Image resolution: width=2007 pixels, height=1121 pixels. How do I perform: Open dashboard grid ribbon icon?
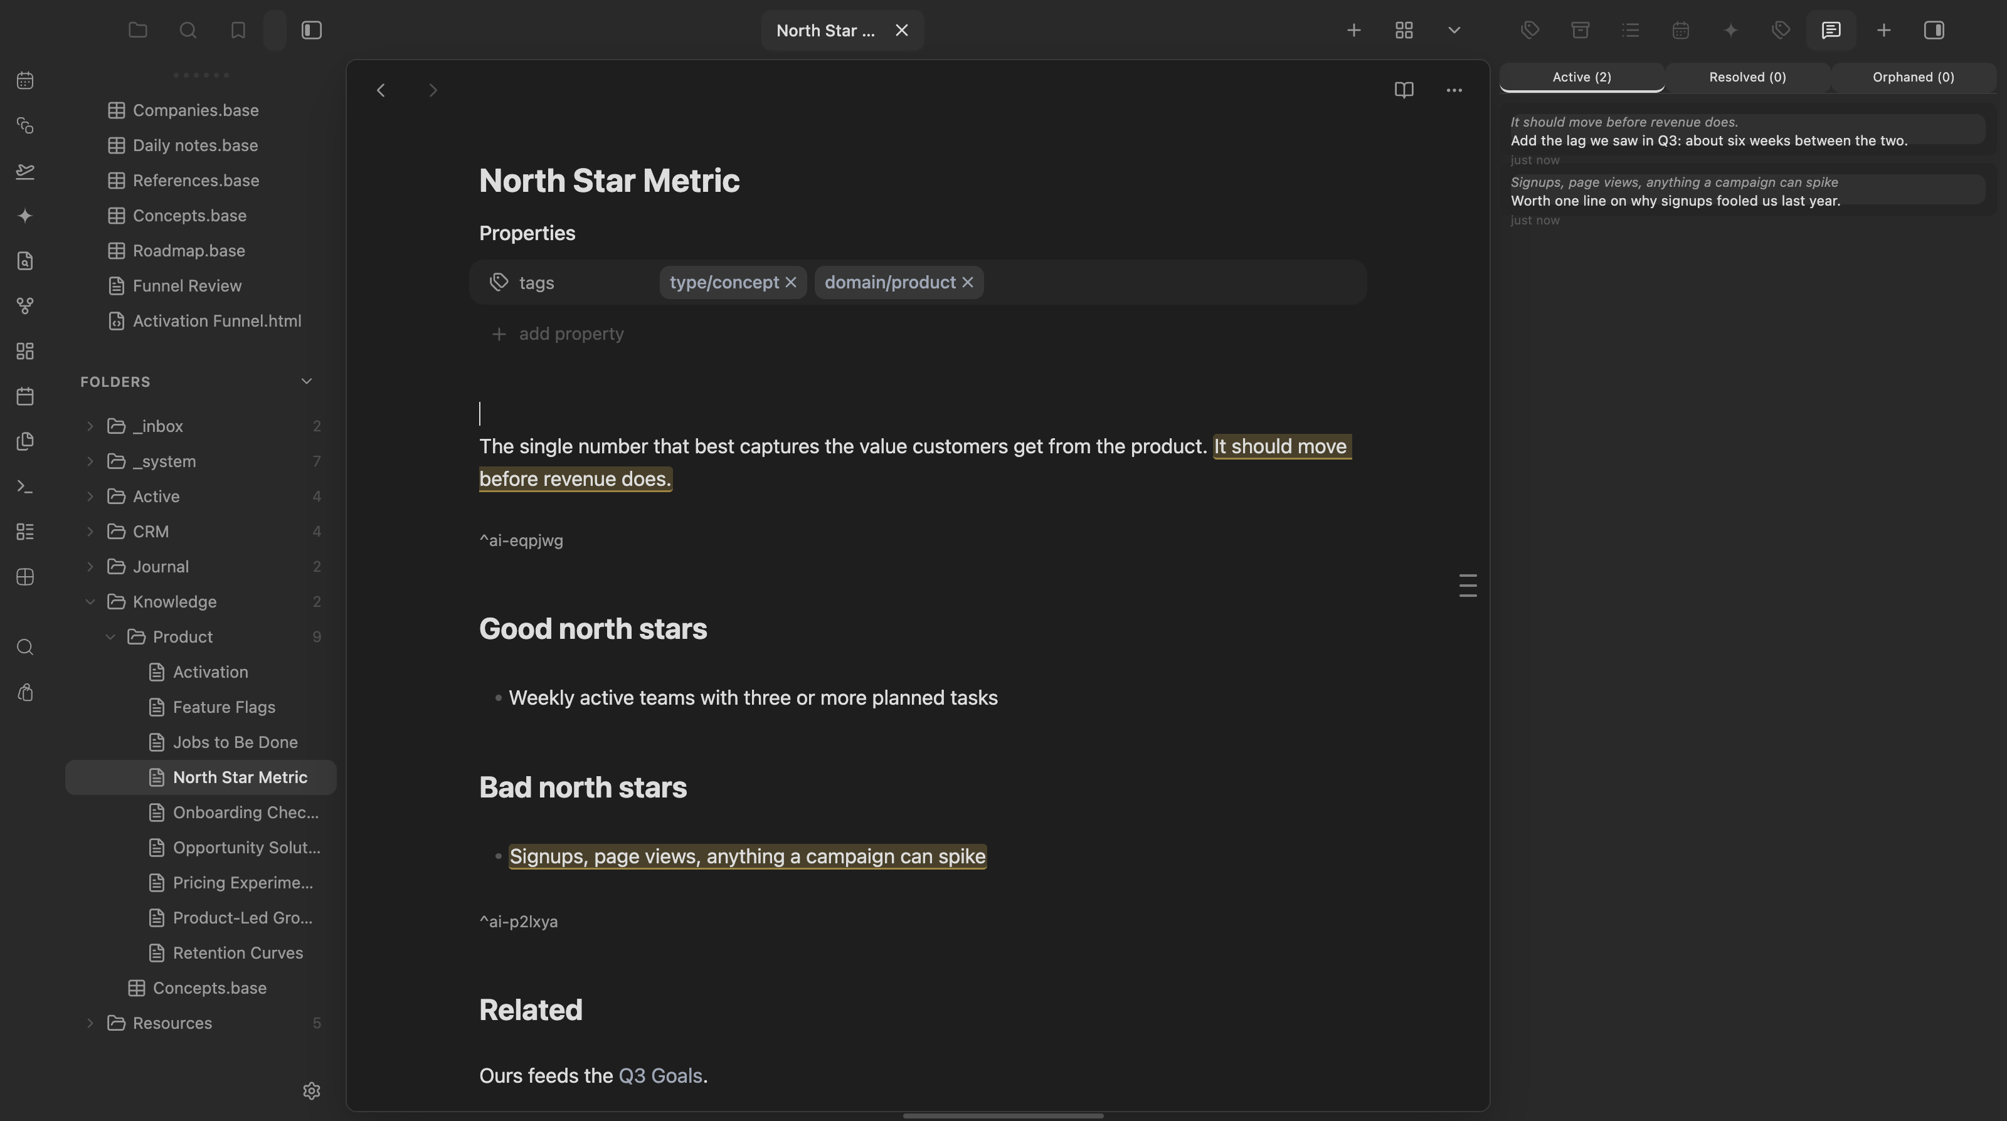click(x=25, y=351)
